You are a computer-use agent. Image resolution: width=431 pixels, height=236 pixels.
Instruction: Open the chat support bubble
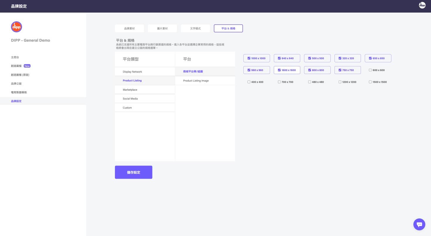click(419, 224)
